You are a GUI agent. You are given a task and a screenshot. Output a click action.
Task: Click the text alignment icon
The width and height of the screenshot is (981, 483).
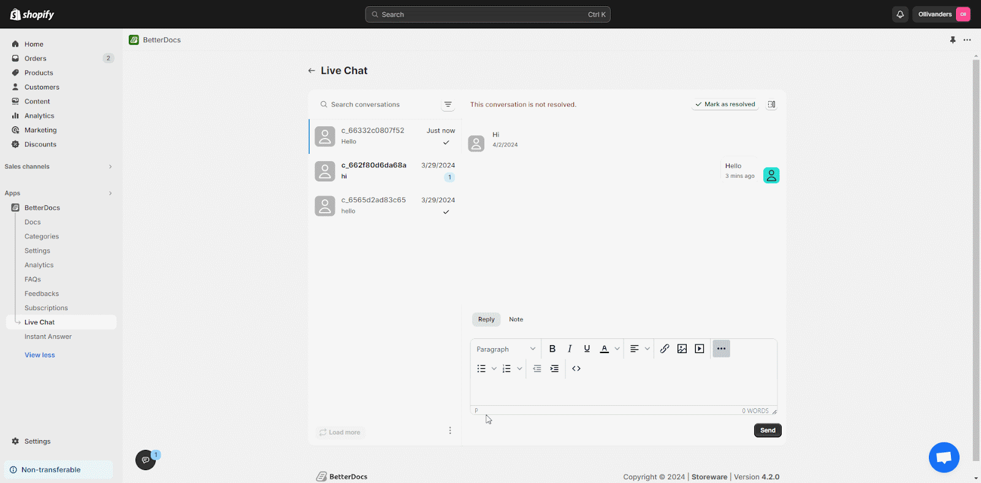tap(635, 349)
